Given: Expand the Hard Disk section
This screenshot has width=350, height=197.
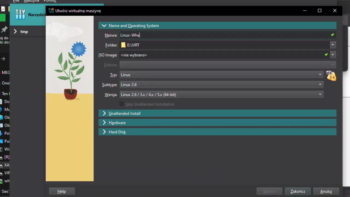Looking at the screenshot, I should point(104,132).
